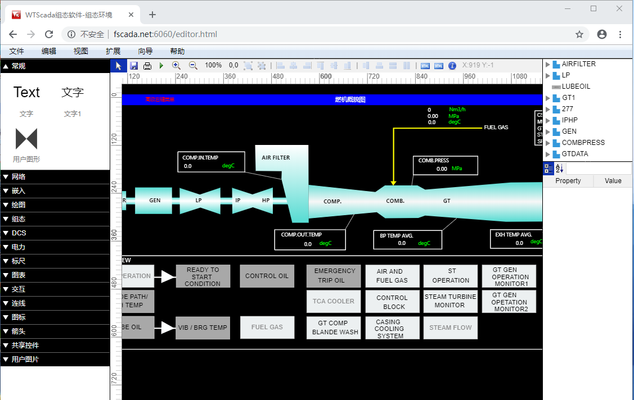Click the STEAM TURBINE MONITOR button

pos(451,302)
